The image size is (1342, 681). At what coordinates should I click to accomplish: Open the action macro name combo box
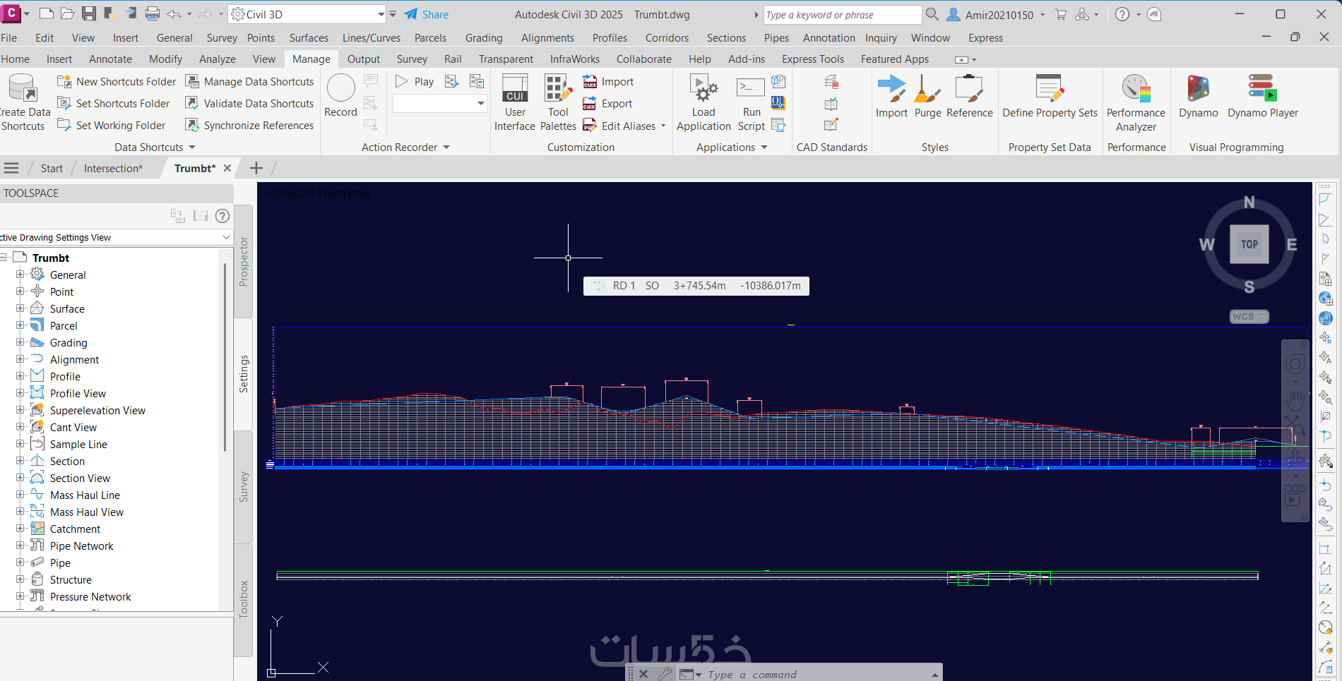coord(440,104)
